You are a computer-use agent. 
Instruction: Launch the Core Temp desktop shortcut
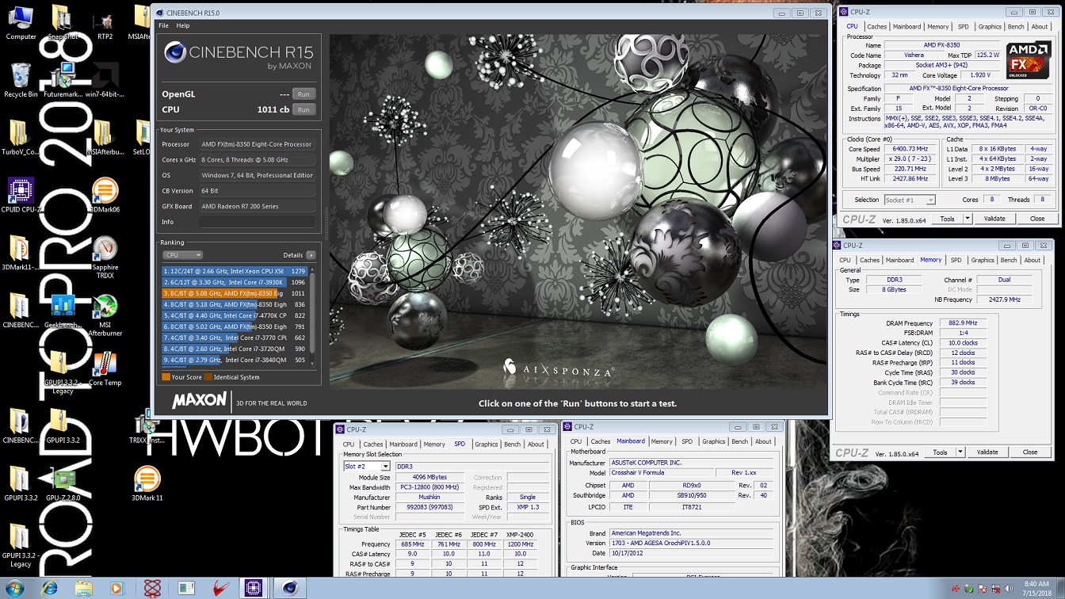pos(105,368)
